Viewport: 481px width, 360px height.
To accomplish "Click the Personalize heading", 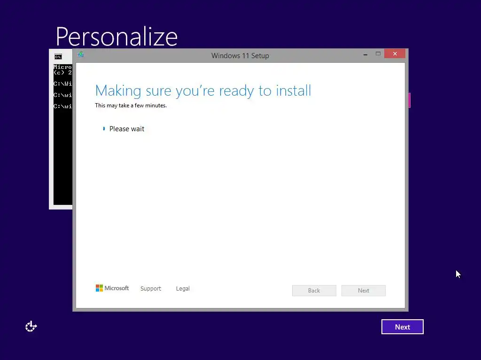I will coord(116,37).
